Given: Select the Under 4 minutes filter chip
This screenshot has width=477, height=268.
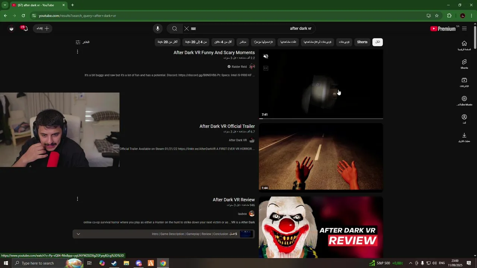Looking at the screenshot, I should [x=223, y=42].
